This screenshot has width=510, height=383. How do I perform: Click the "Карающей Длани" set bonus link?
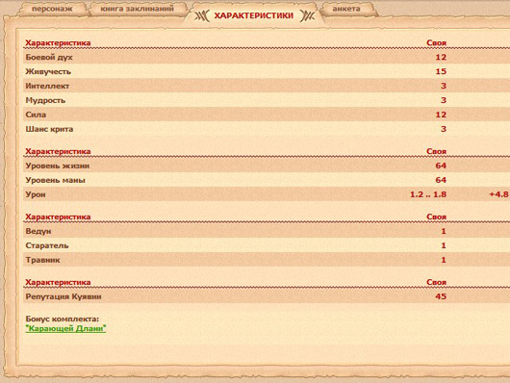65,329
